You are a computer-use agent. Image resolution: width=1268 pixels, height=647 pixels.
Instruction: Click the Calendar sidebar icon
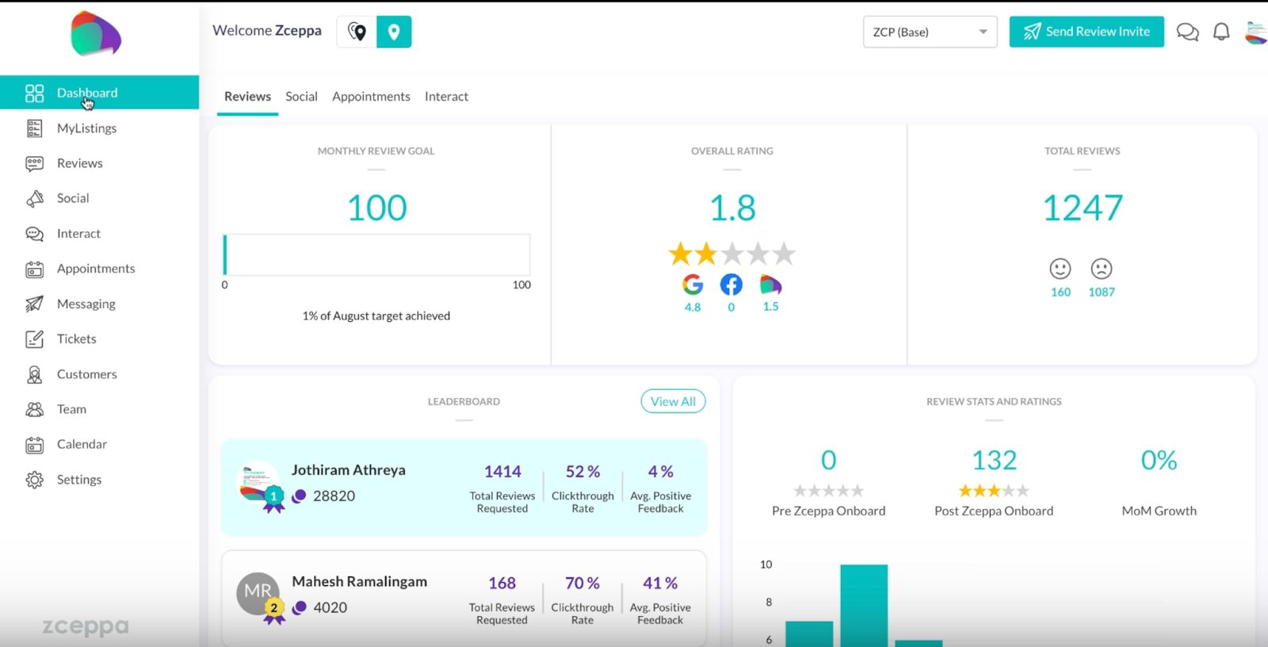point(34,445)
